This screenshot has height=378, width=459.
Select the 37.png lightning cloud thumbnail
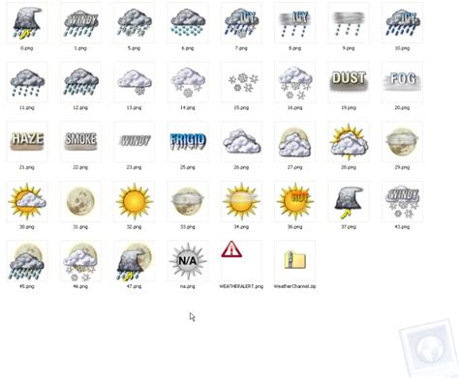tap(349, 201)
